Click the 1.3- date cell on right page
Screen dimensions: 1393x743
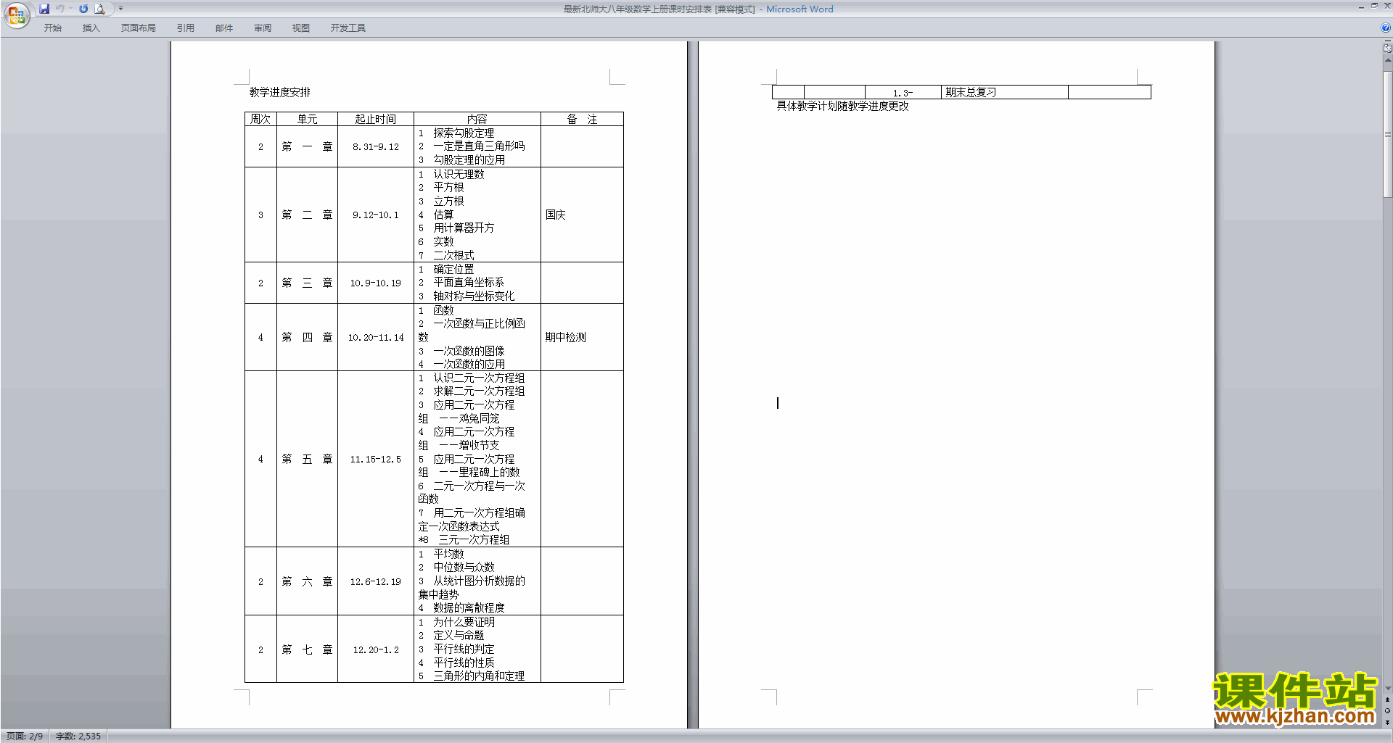click(x=903, y=94)
